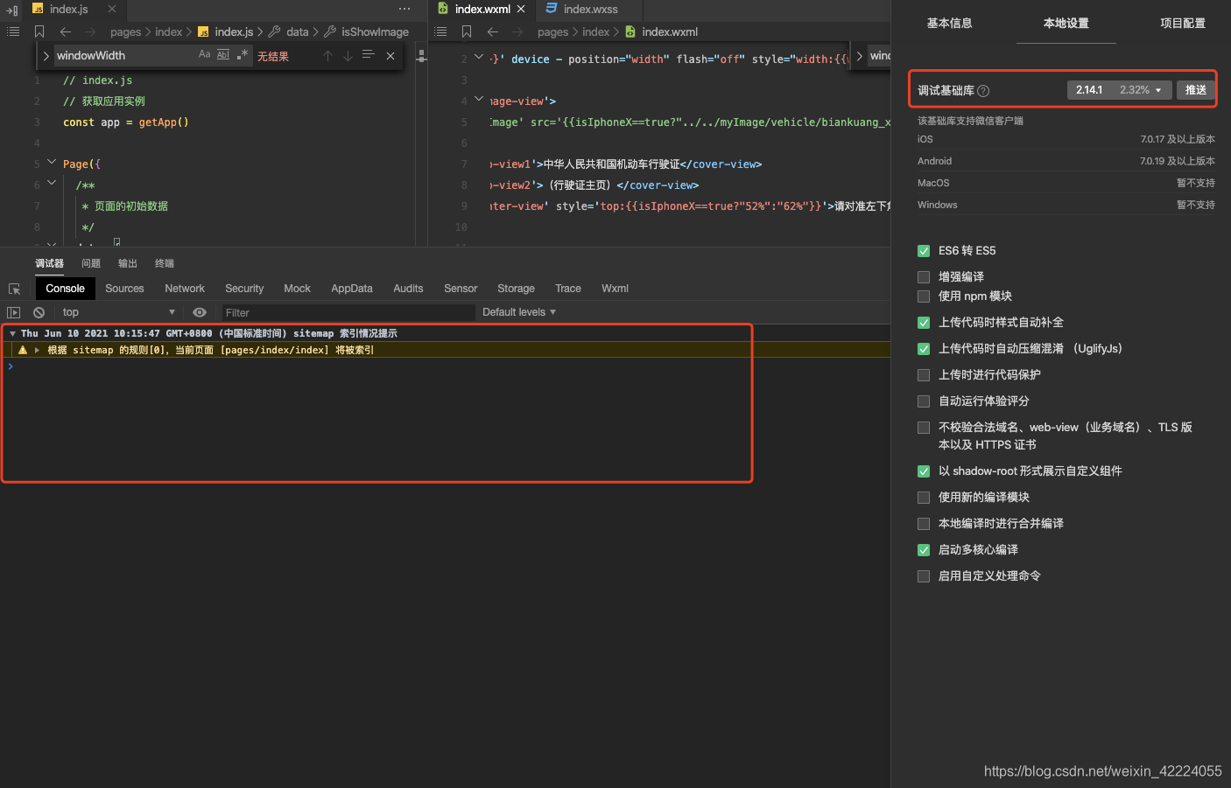Open the 终端 panel tab
Viewport: 1231px width, 788px height.
[x=165, y=263]
